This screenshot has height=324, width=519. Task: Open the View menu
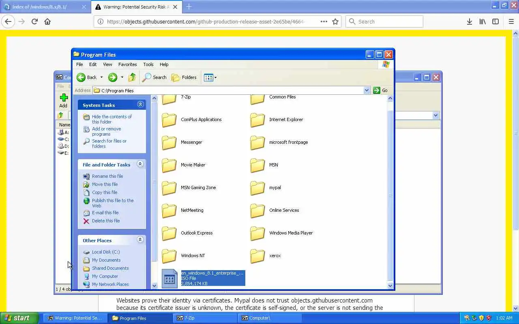pos(107,64)
